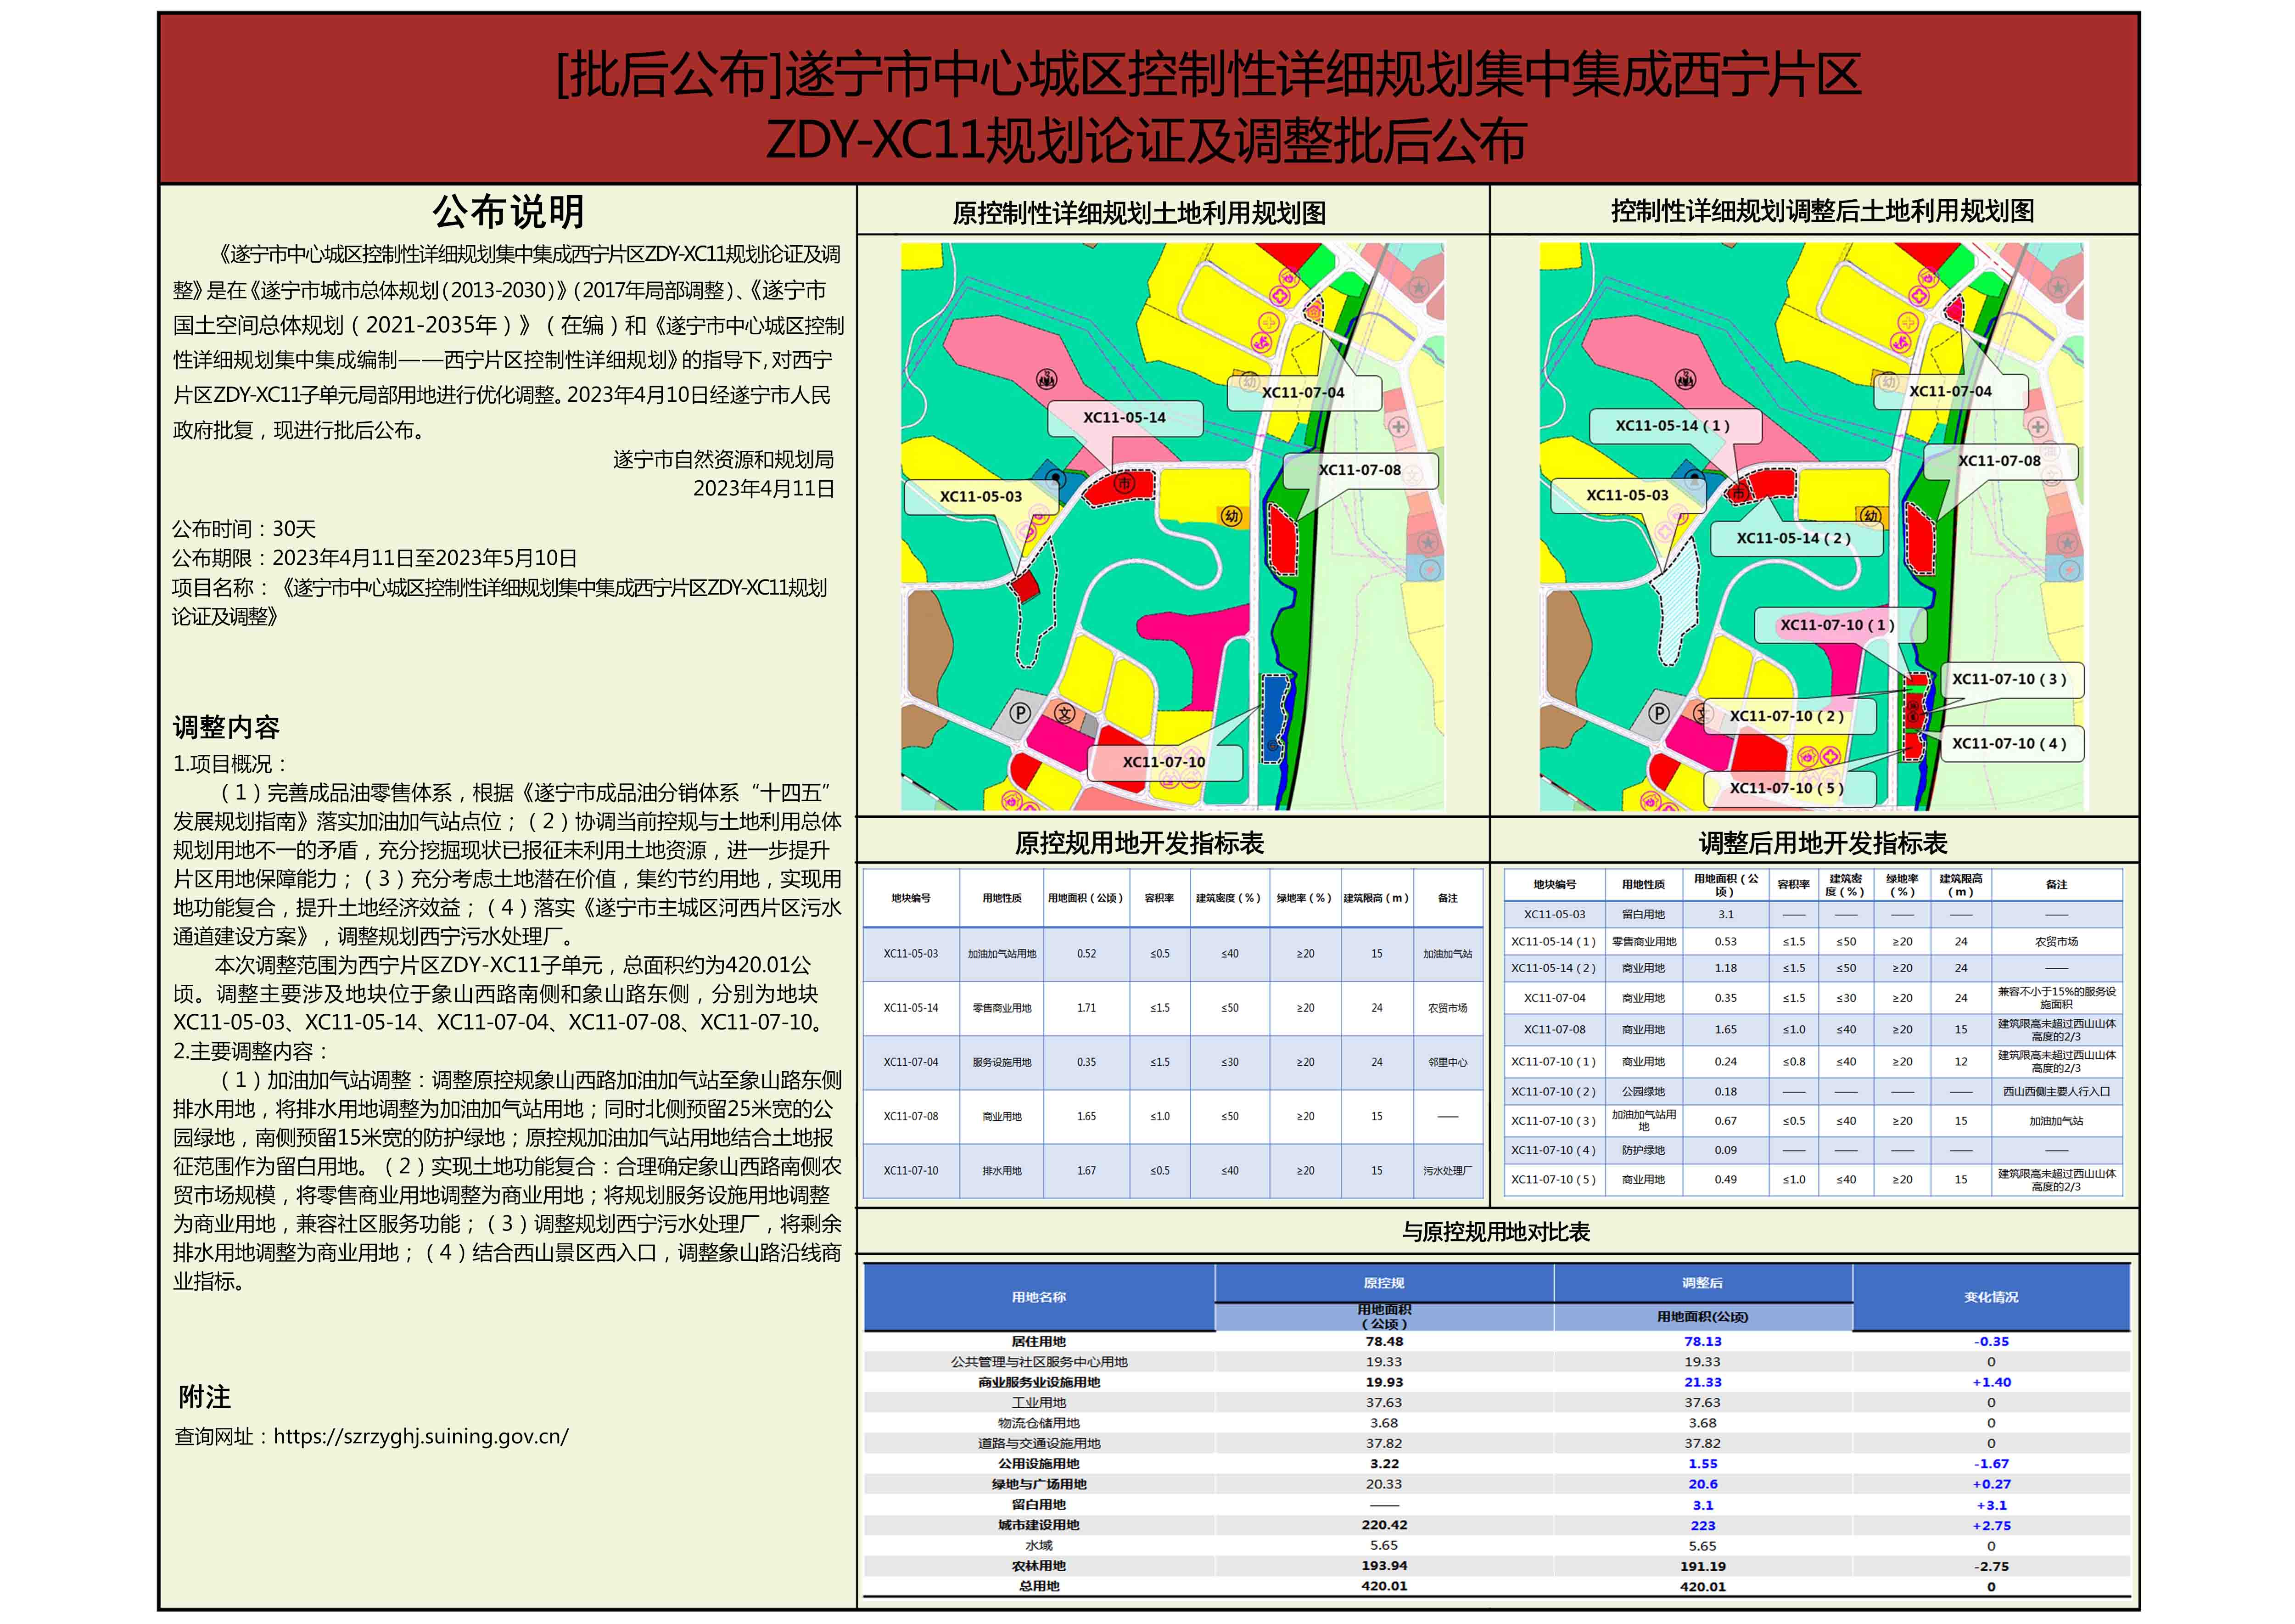Image resolution: width=2295 pixels, height=1624 pixels.
Task: Click the 公布说明 heading
Action: click(508, 211)
